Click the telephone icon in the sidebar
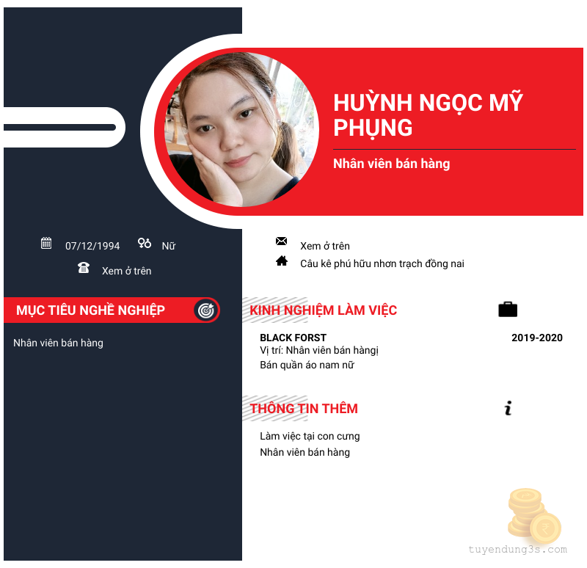587x568 pixels. coord(84,268)
